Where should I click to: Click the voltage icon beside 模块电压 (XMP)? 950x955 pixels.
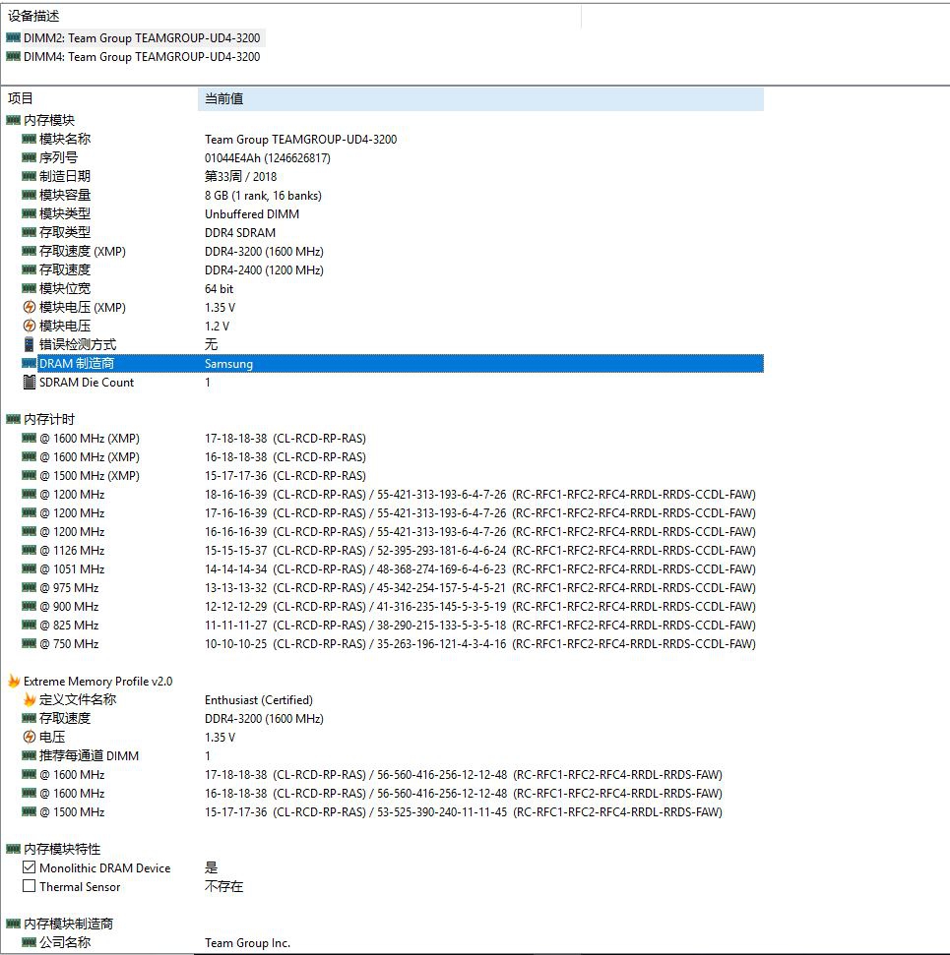coord(29,307)
